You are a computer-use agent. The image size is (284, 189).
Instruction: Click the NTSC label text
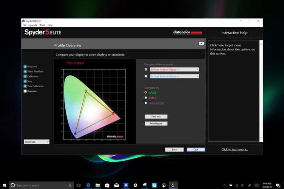point(153,98)
